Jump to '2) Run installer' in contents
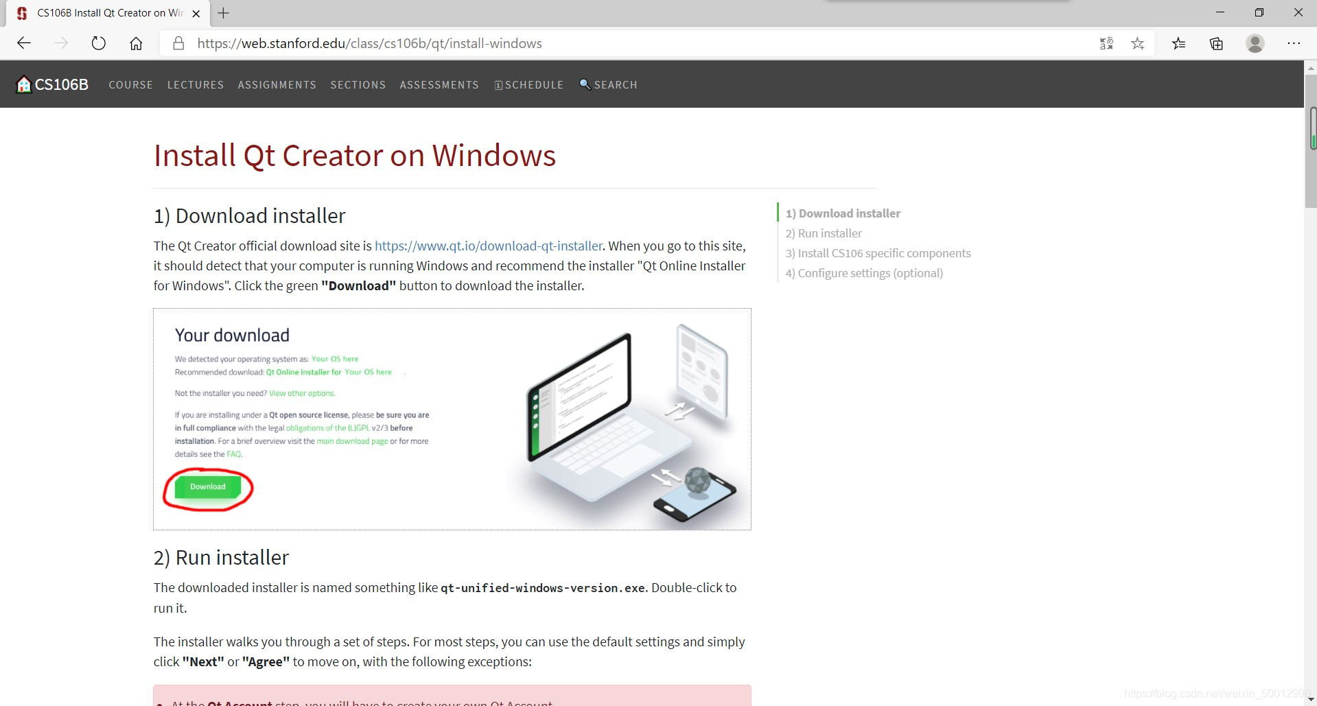The height and width of the screenshot is (706, 1317). (x=824, y=233)
